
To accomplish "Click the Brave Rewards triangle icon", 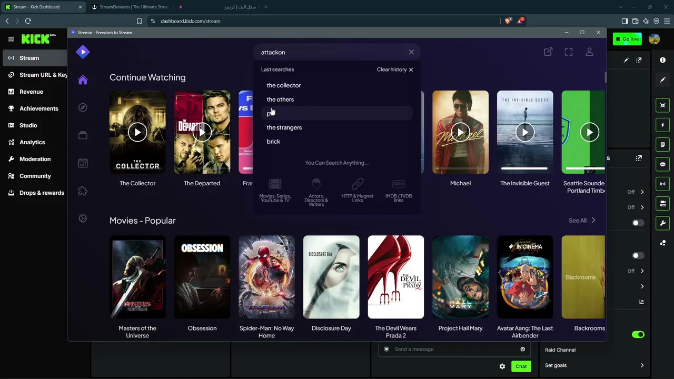I will tap(520, 21).
